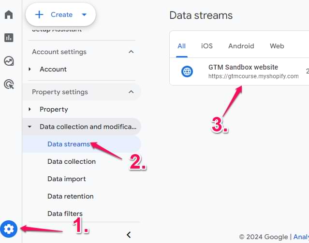This screenshot has height=243, width=309.
Task: Open Admin settings gear icon
Action: pos(9,229)
